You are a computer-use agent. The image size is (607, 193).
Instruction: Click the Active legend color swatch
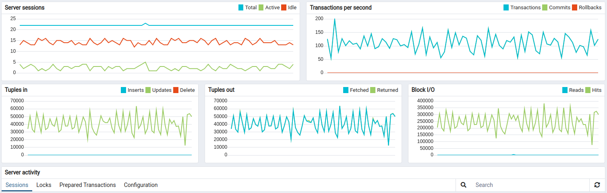coord(261,8)
